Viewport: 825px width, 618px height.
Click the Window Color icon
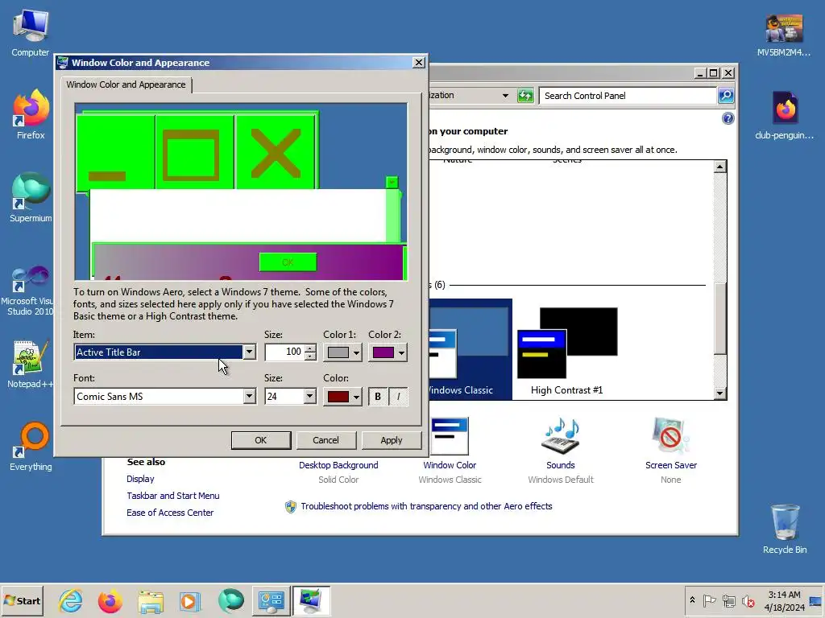450,436
